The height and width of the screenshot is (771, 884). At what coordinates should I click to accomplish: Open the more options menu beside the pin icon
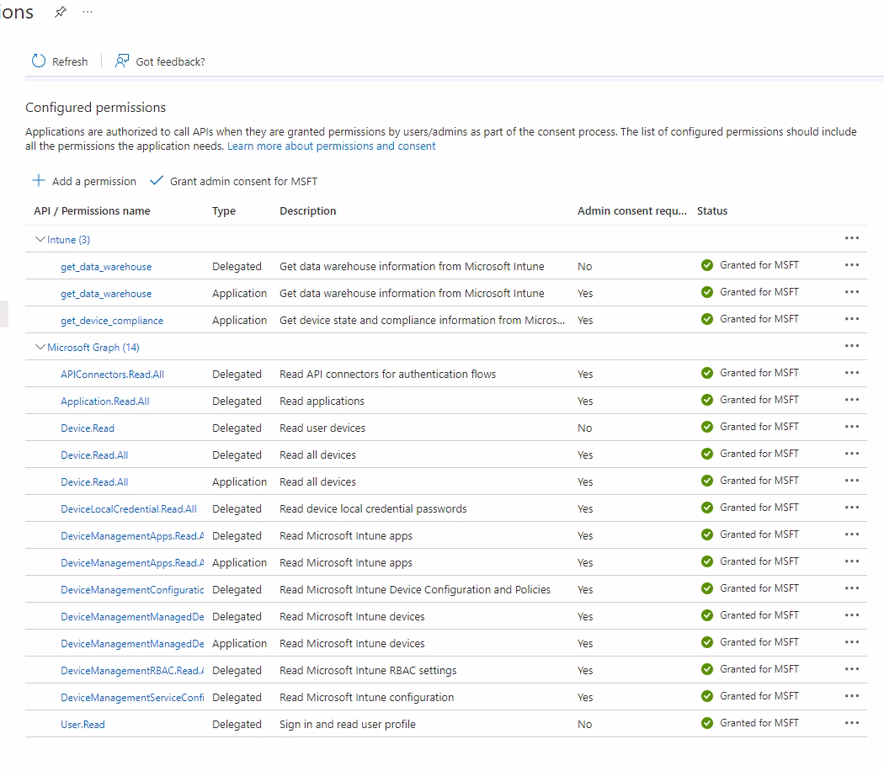[x=87, y=12]
